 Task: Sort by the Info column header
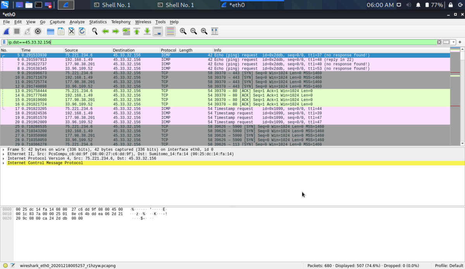point(331,50)
